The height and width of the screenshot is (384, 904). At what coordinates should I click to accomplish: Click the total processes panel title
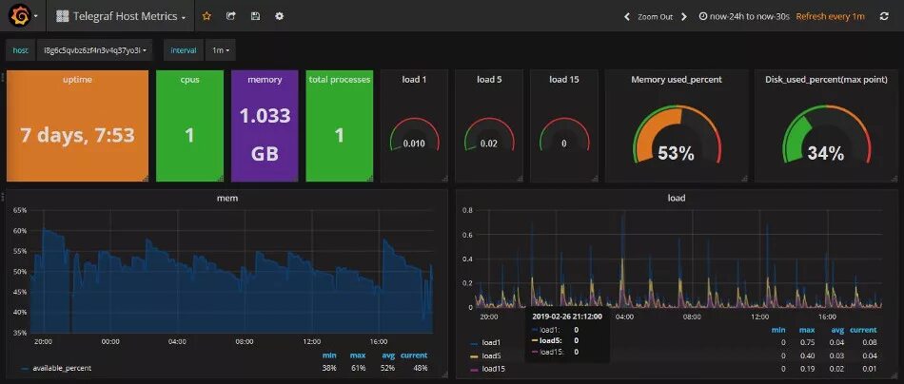340,80
